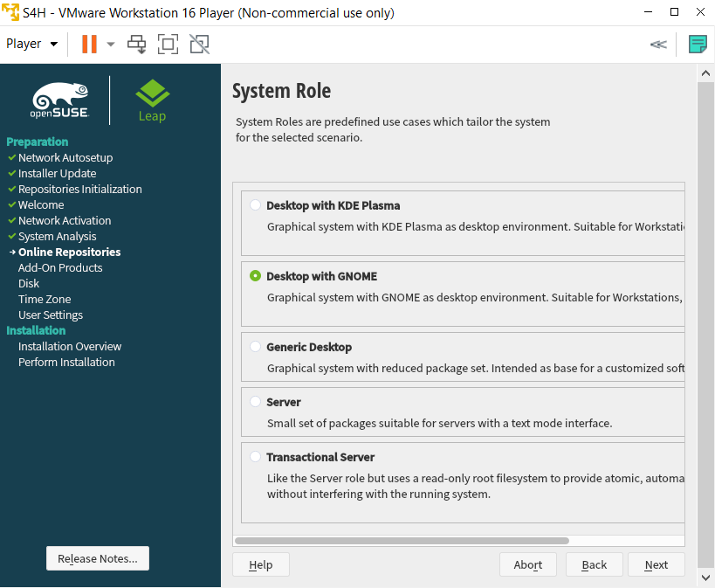Click Add-On Products step

(x=60, y=267)
